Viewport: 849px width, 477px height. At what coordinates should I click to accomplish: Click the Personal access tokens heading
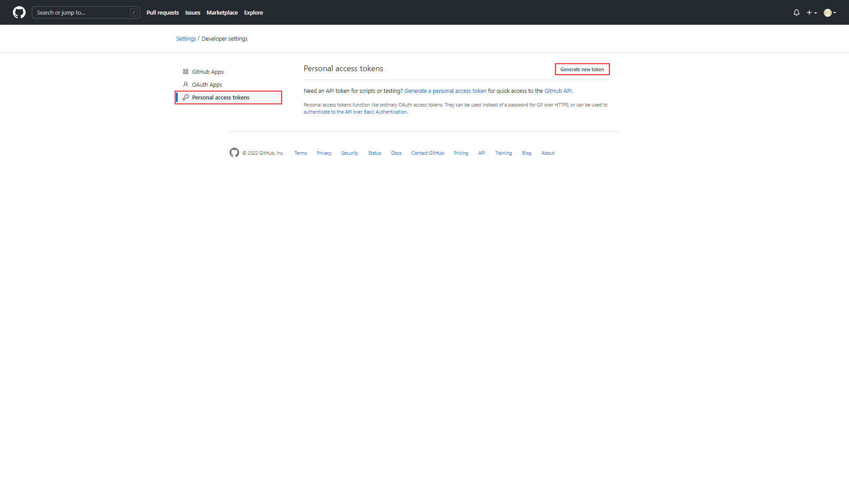pyautogui.click(x=343, y=69)
